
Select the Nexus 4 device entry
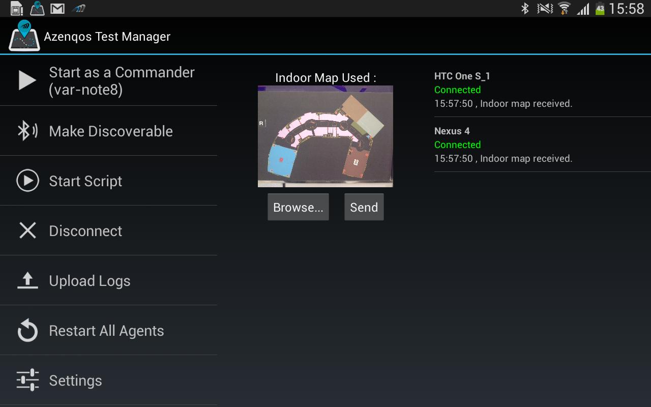pos(542,144)
